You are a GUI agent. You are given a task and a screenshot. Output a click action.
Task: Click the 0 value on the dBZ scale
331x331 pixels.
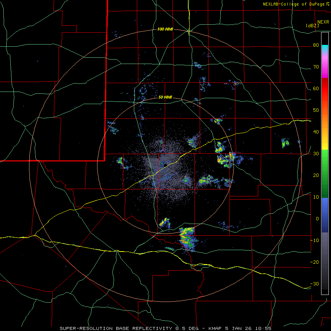(317, 219)
